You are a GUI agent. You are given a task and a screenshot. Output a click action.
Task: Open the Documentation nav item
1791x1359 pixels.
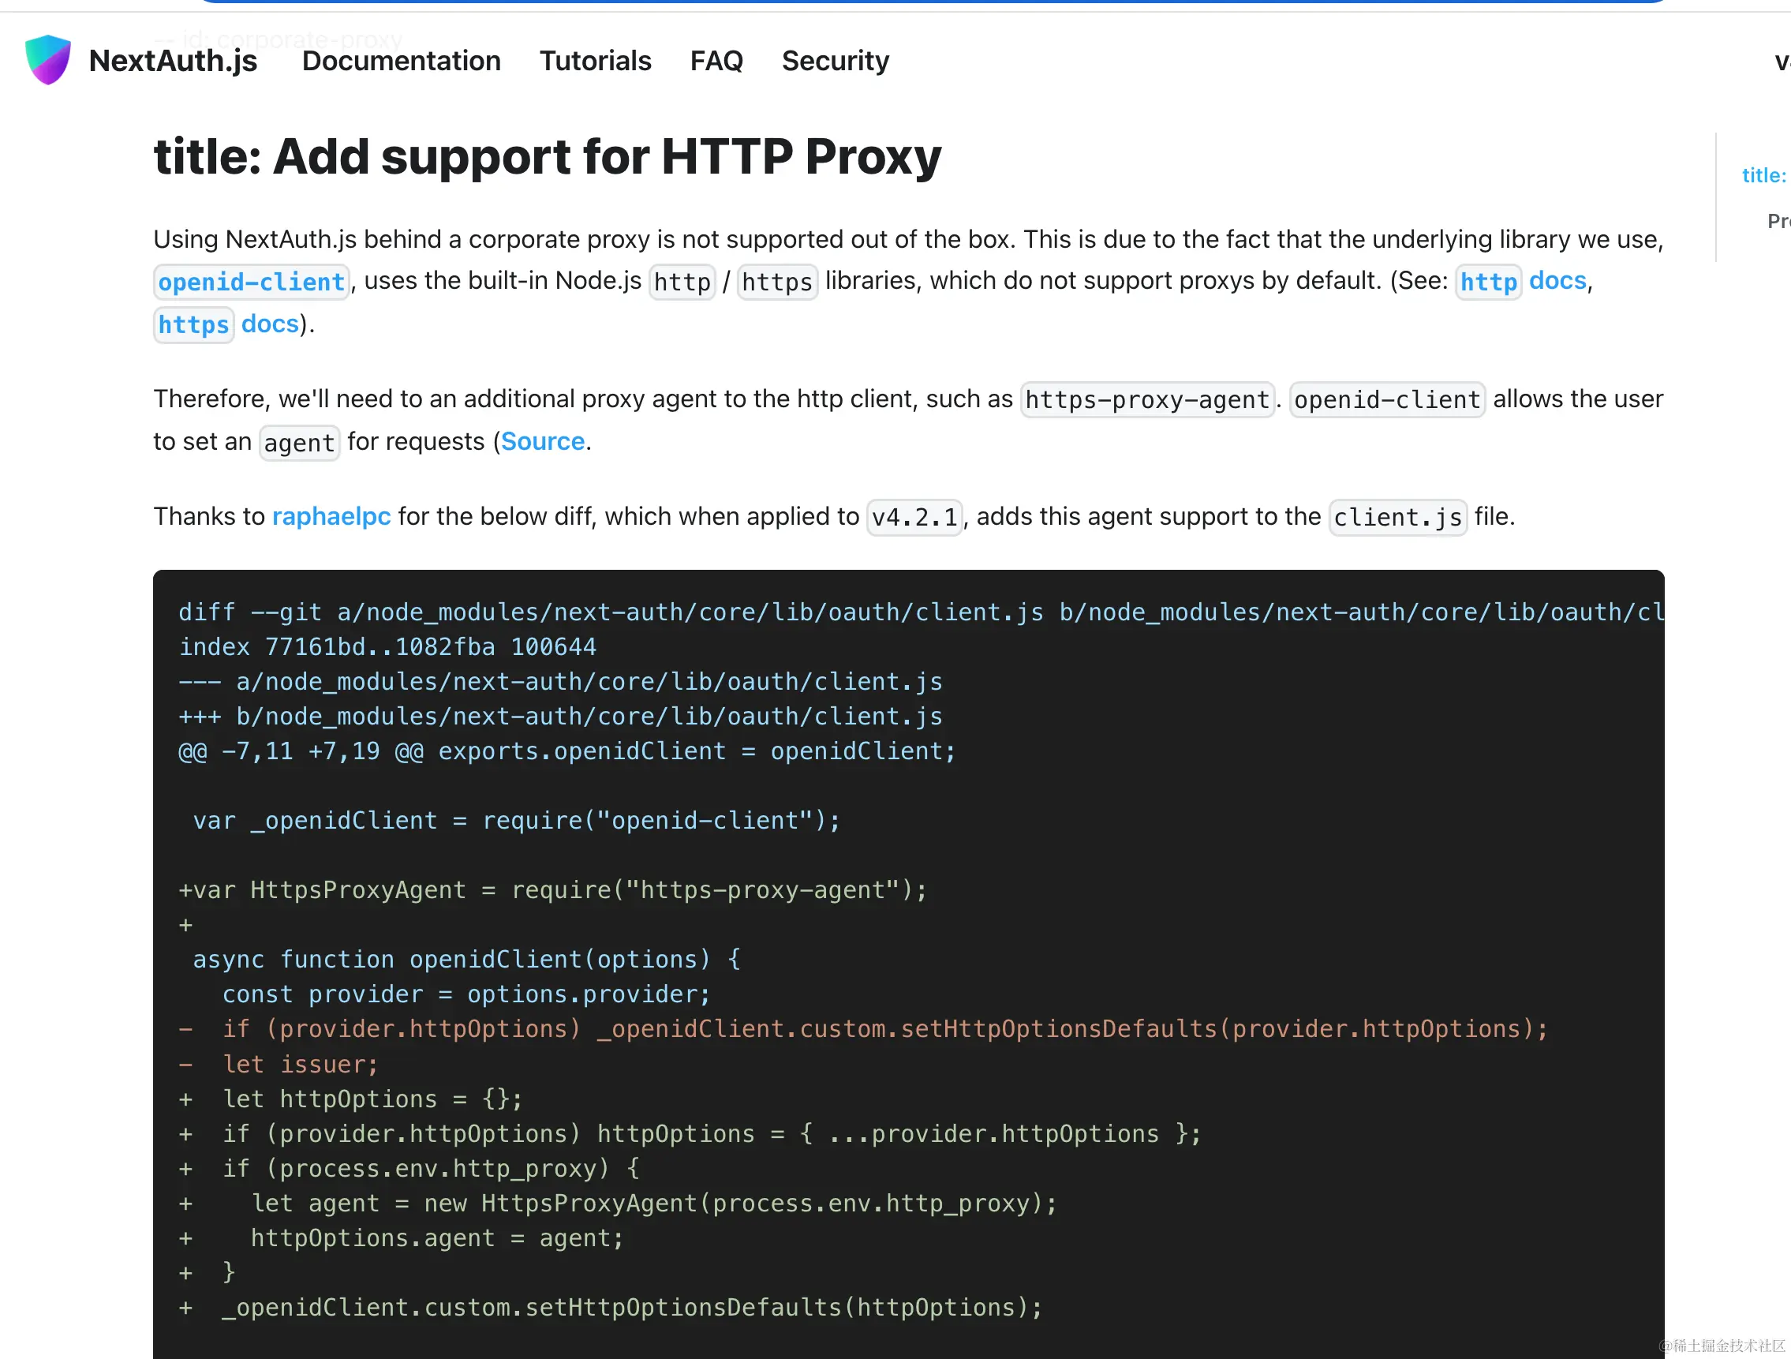[x=401, y=61]
